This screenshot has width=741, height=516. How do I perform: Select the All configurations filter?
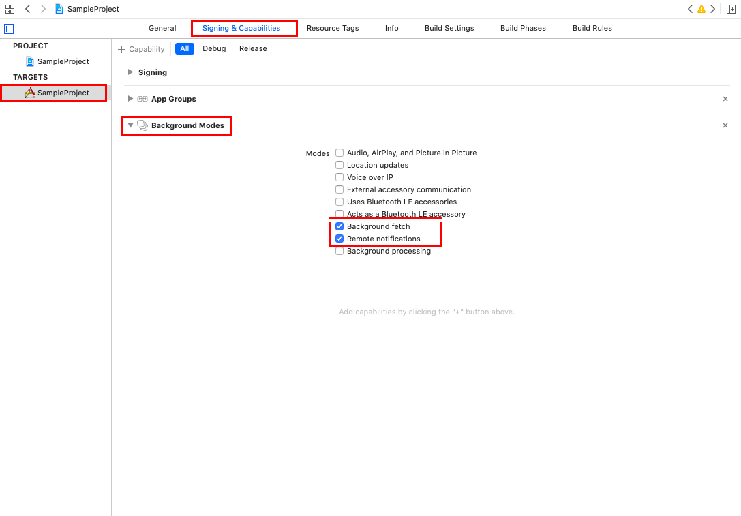(185, 48)
